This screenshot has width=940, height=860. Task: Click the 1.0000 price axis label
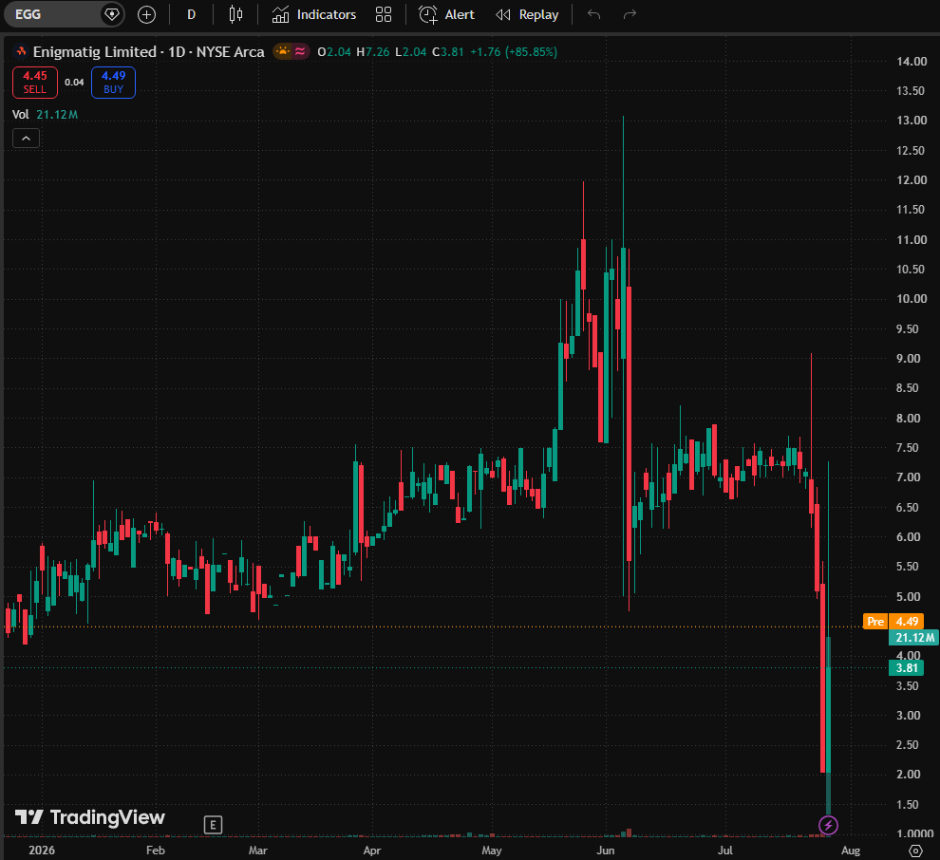(914, 833)
